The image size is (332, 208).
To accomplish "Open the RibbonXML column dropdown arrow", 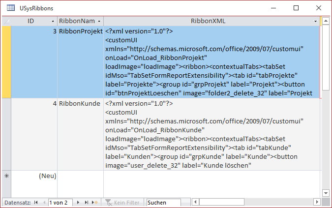I will click(315, 21).
